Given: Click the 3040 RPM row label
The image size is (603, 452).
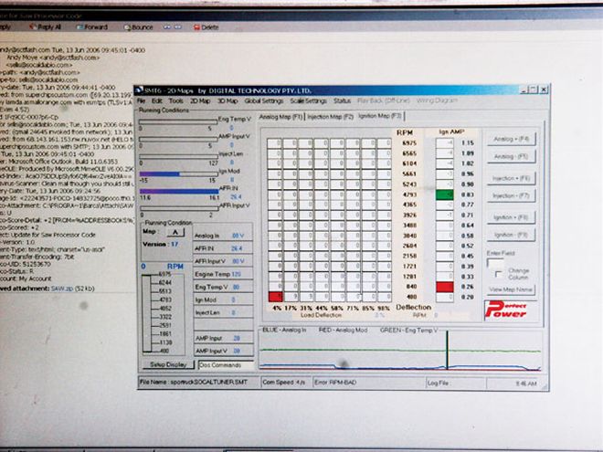Looking at the screenshot, I should pos(409,236).
